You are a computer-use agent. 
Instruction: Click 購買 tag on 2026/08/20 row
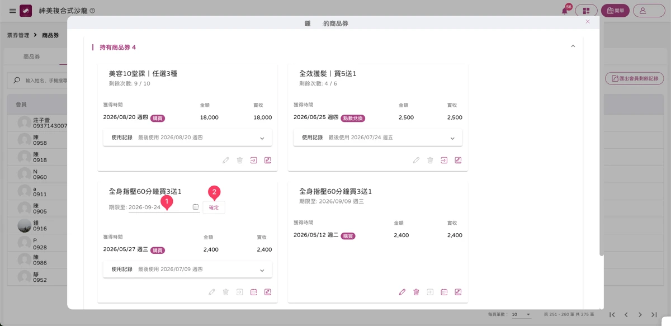pos(158,119)
